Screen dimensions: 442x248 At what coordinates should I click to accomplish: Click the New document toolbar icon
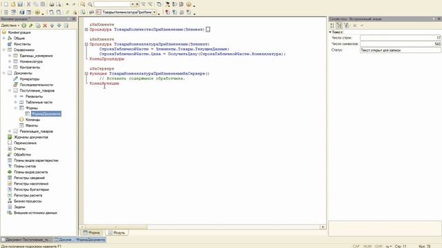[x=6, y=4]
